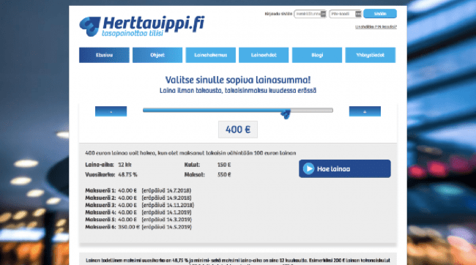The height and width of the screenshot is (265, 476).
Task: Click the Maksuerä 6 350.00 € row
Action: (138, 227)
